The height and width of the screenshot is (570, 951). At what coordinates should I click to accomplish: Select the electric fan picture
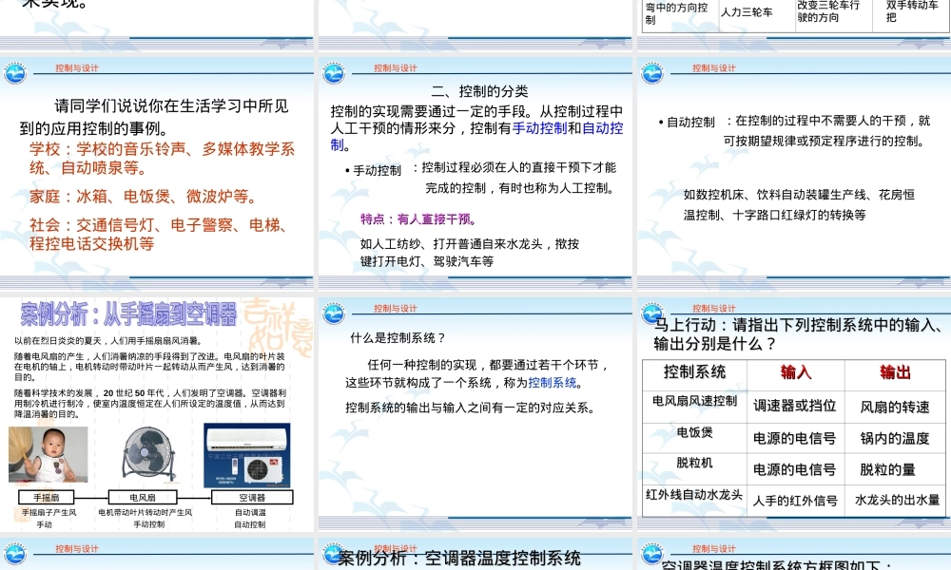tap(148, 455)
